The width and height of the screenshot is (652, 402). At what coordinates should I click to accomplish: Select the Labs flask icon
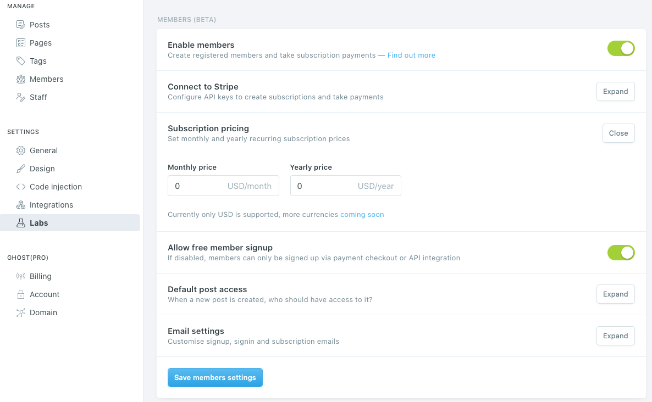coord(20,223)
